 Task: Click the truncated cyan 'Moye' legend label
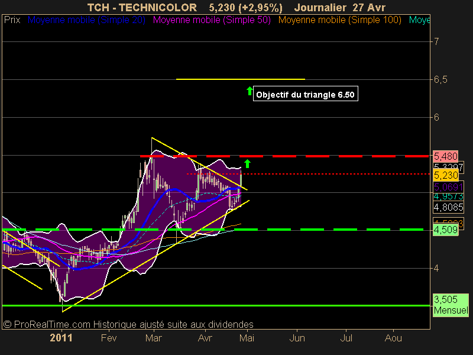pos(419,20)
